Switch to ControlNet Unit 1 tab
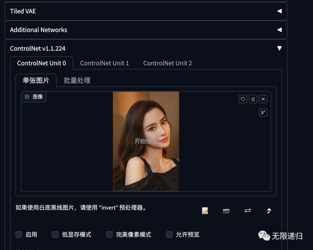 [104, 63]
